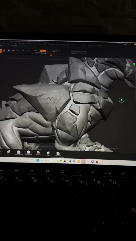The height and width of the screenshot is (241, 136).
Task: Open the Stroke menu
Action: pos(68,45)
